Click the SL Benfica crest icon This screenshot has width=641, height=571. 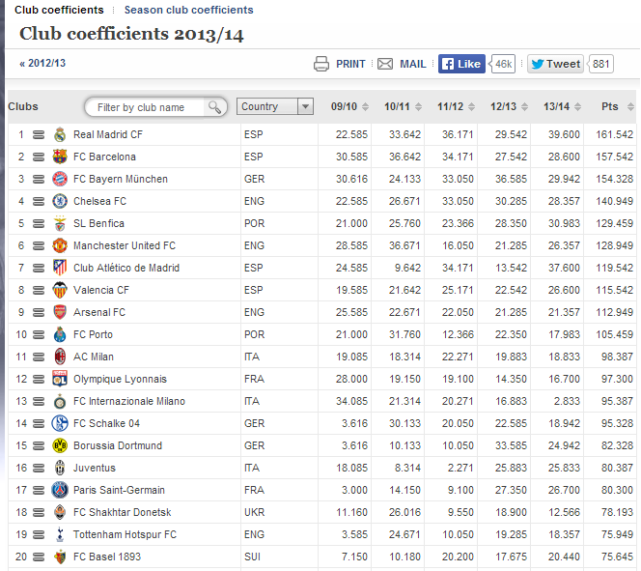[x=60, y=223]
